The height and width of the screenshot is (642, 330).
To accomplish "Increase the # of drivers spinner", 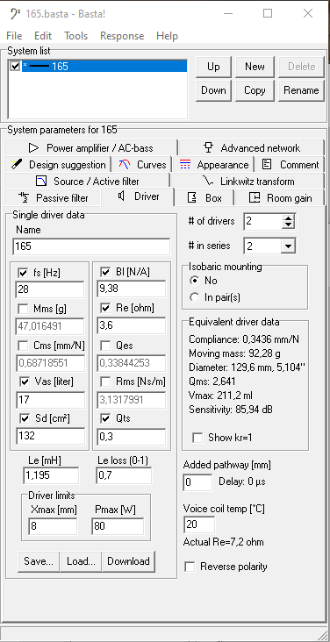I will [x=289, y=218].
